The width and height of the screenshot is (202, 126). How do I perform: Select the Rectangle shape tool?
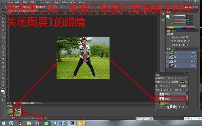3,78
